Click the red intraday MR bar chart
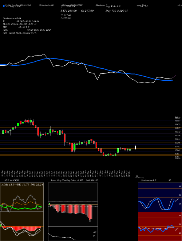 coord(71,213)
